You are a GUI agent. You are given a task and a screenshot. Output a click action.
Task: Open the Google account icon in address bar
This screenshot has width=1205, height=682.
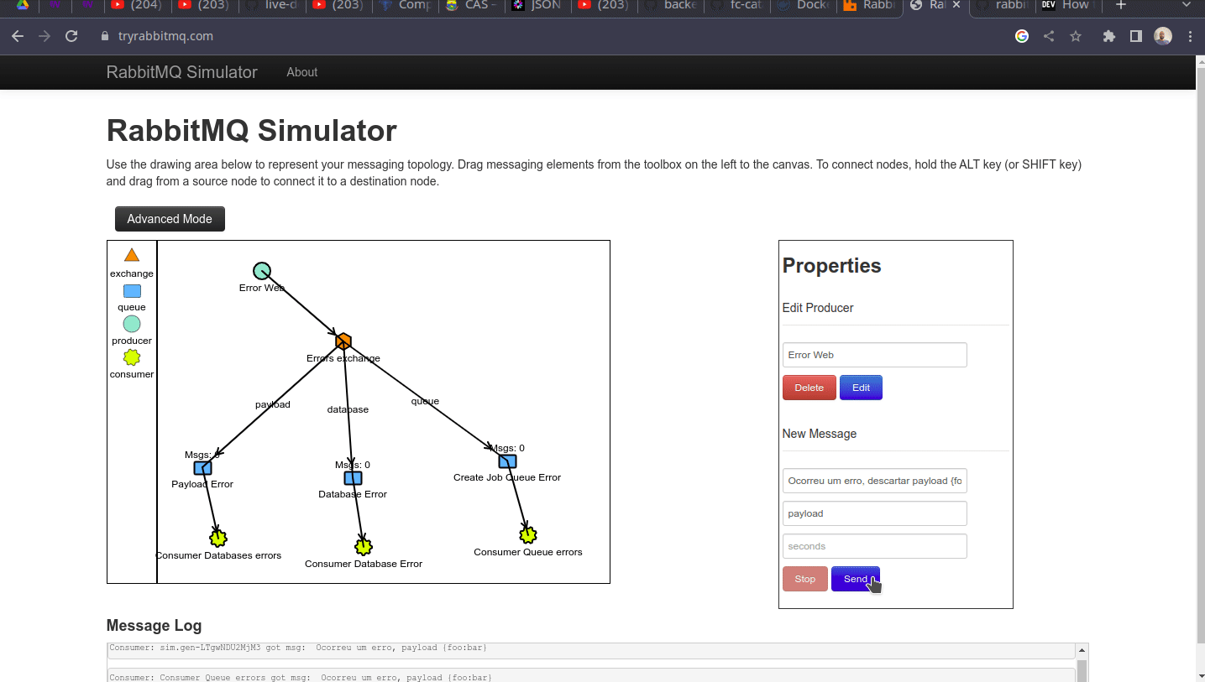1022,36
